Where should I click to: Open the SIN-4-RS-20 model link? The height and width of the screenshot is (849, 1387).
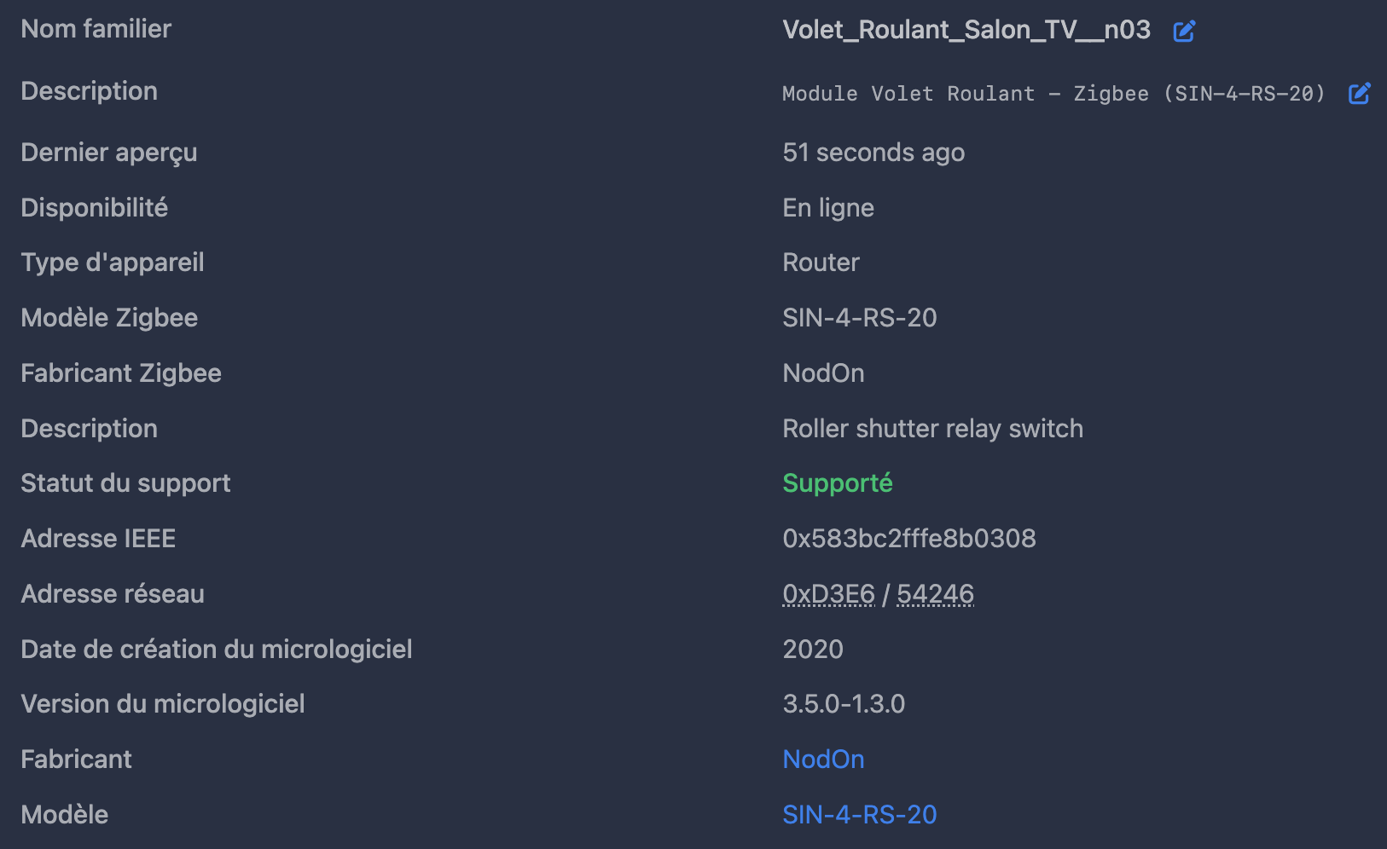[860, 814]
